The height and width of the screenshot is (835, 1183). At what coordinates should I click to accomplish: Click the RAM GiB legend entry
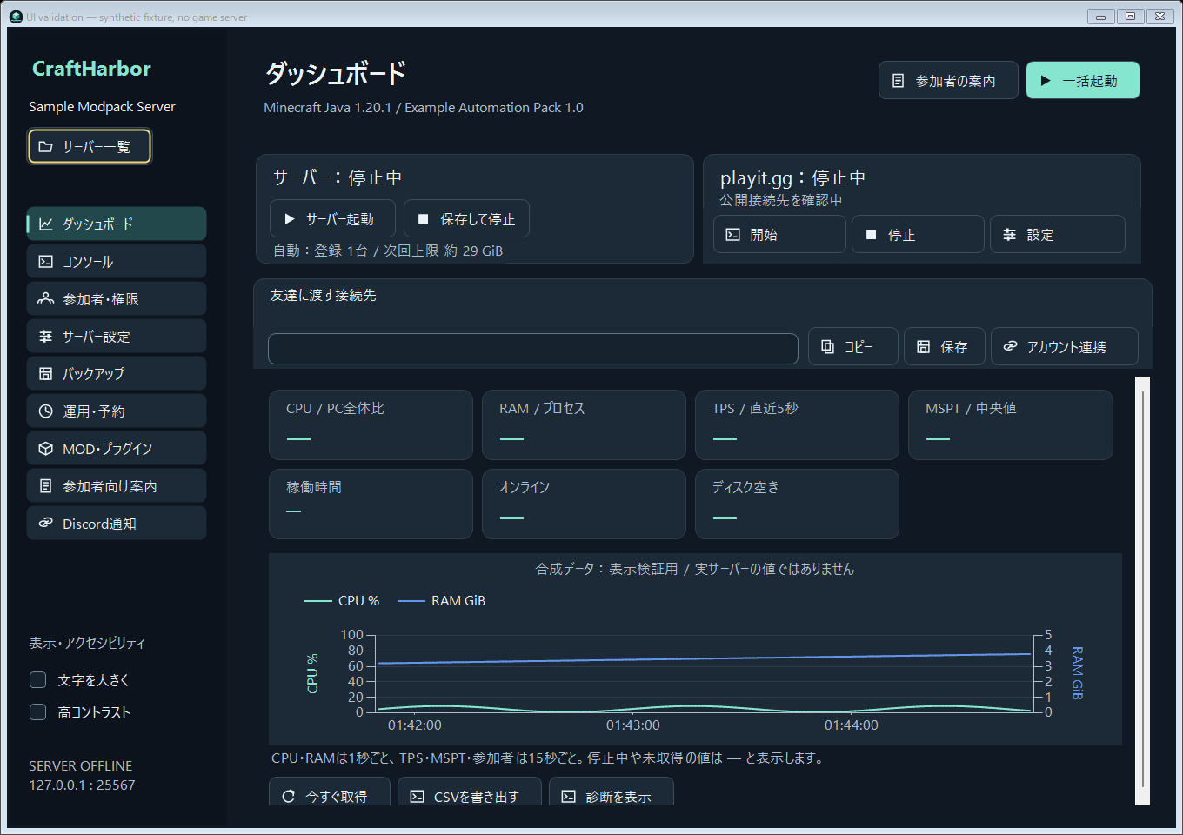pyautogui.click(x=441, y=601)
